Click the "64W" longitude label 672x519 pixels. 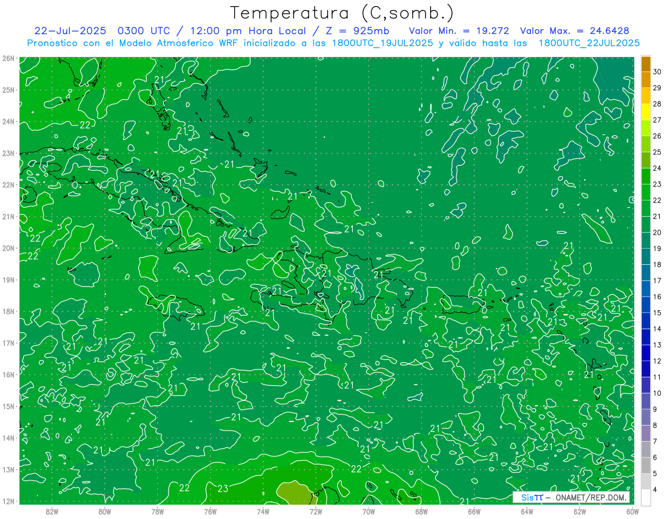pos(527,511)
